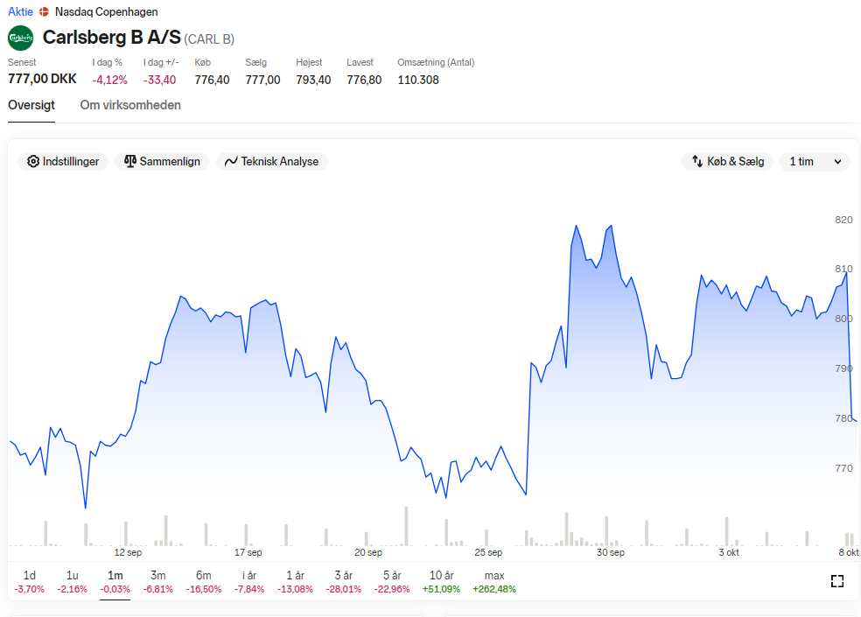Click the gear icon in Indstillinger
This screenshot has height=617, width=861.
coord(33,162)
